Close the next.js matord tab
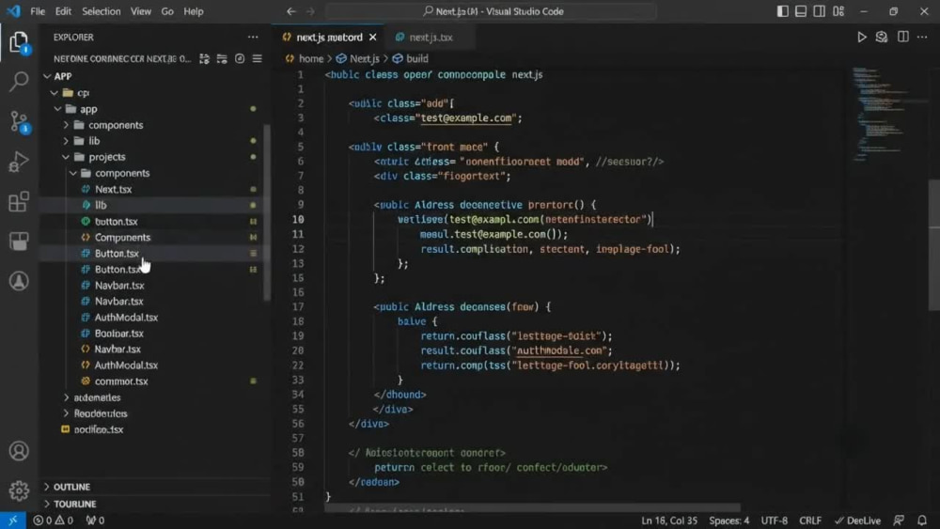The height and width of the screenshot is (529, 940). point(373,38)
